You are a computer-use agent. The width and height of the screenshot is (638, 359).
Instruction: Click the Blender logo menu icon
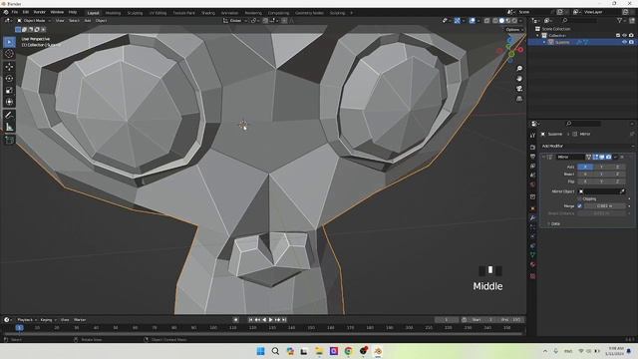5,13
